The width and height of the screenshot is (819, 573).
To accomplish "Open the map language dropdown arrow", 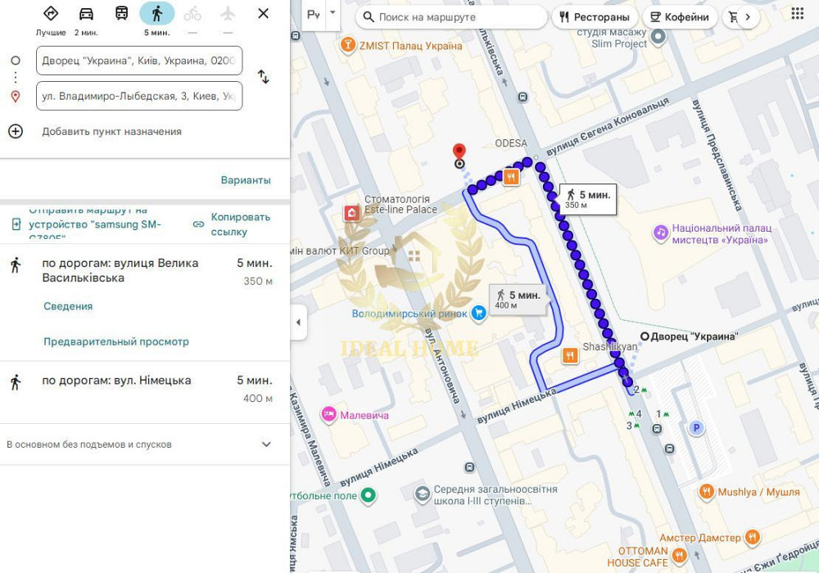I will [x=332, y=14].
